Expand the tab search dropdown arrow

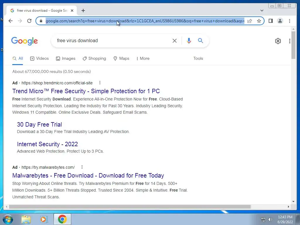click(x=262, y=11)
